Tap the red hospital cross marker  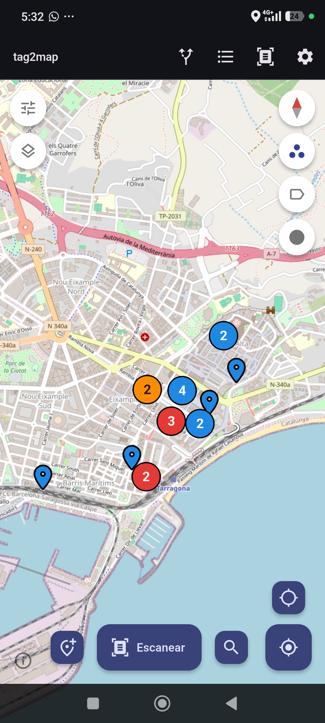[x=145, y=337]
